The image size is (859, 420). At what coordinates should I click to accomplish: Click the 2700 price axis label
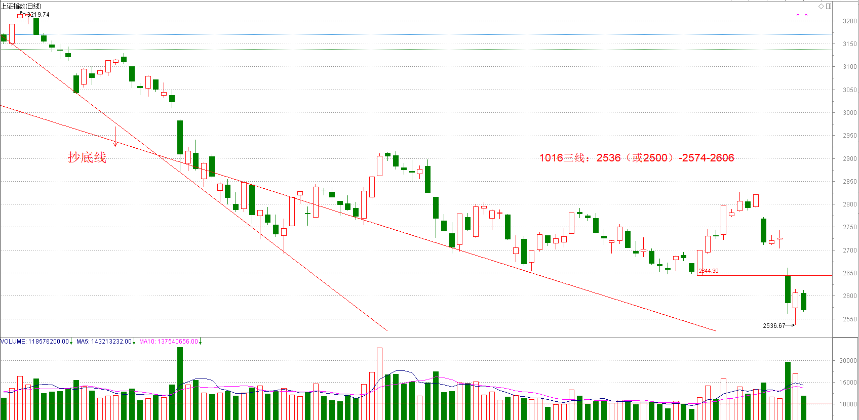[850, 250]
